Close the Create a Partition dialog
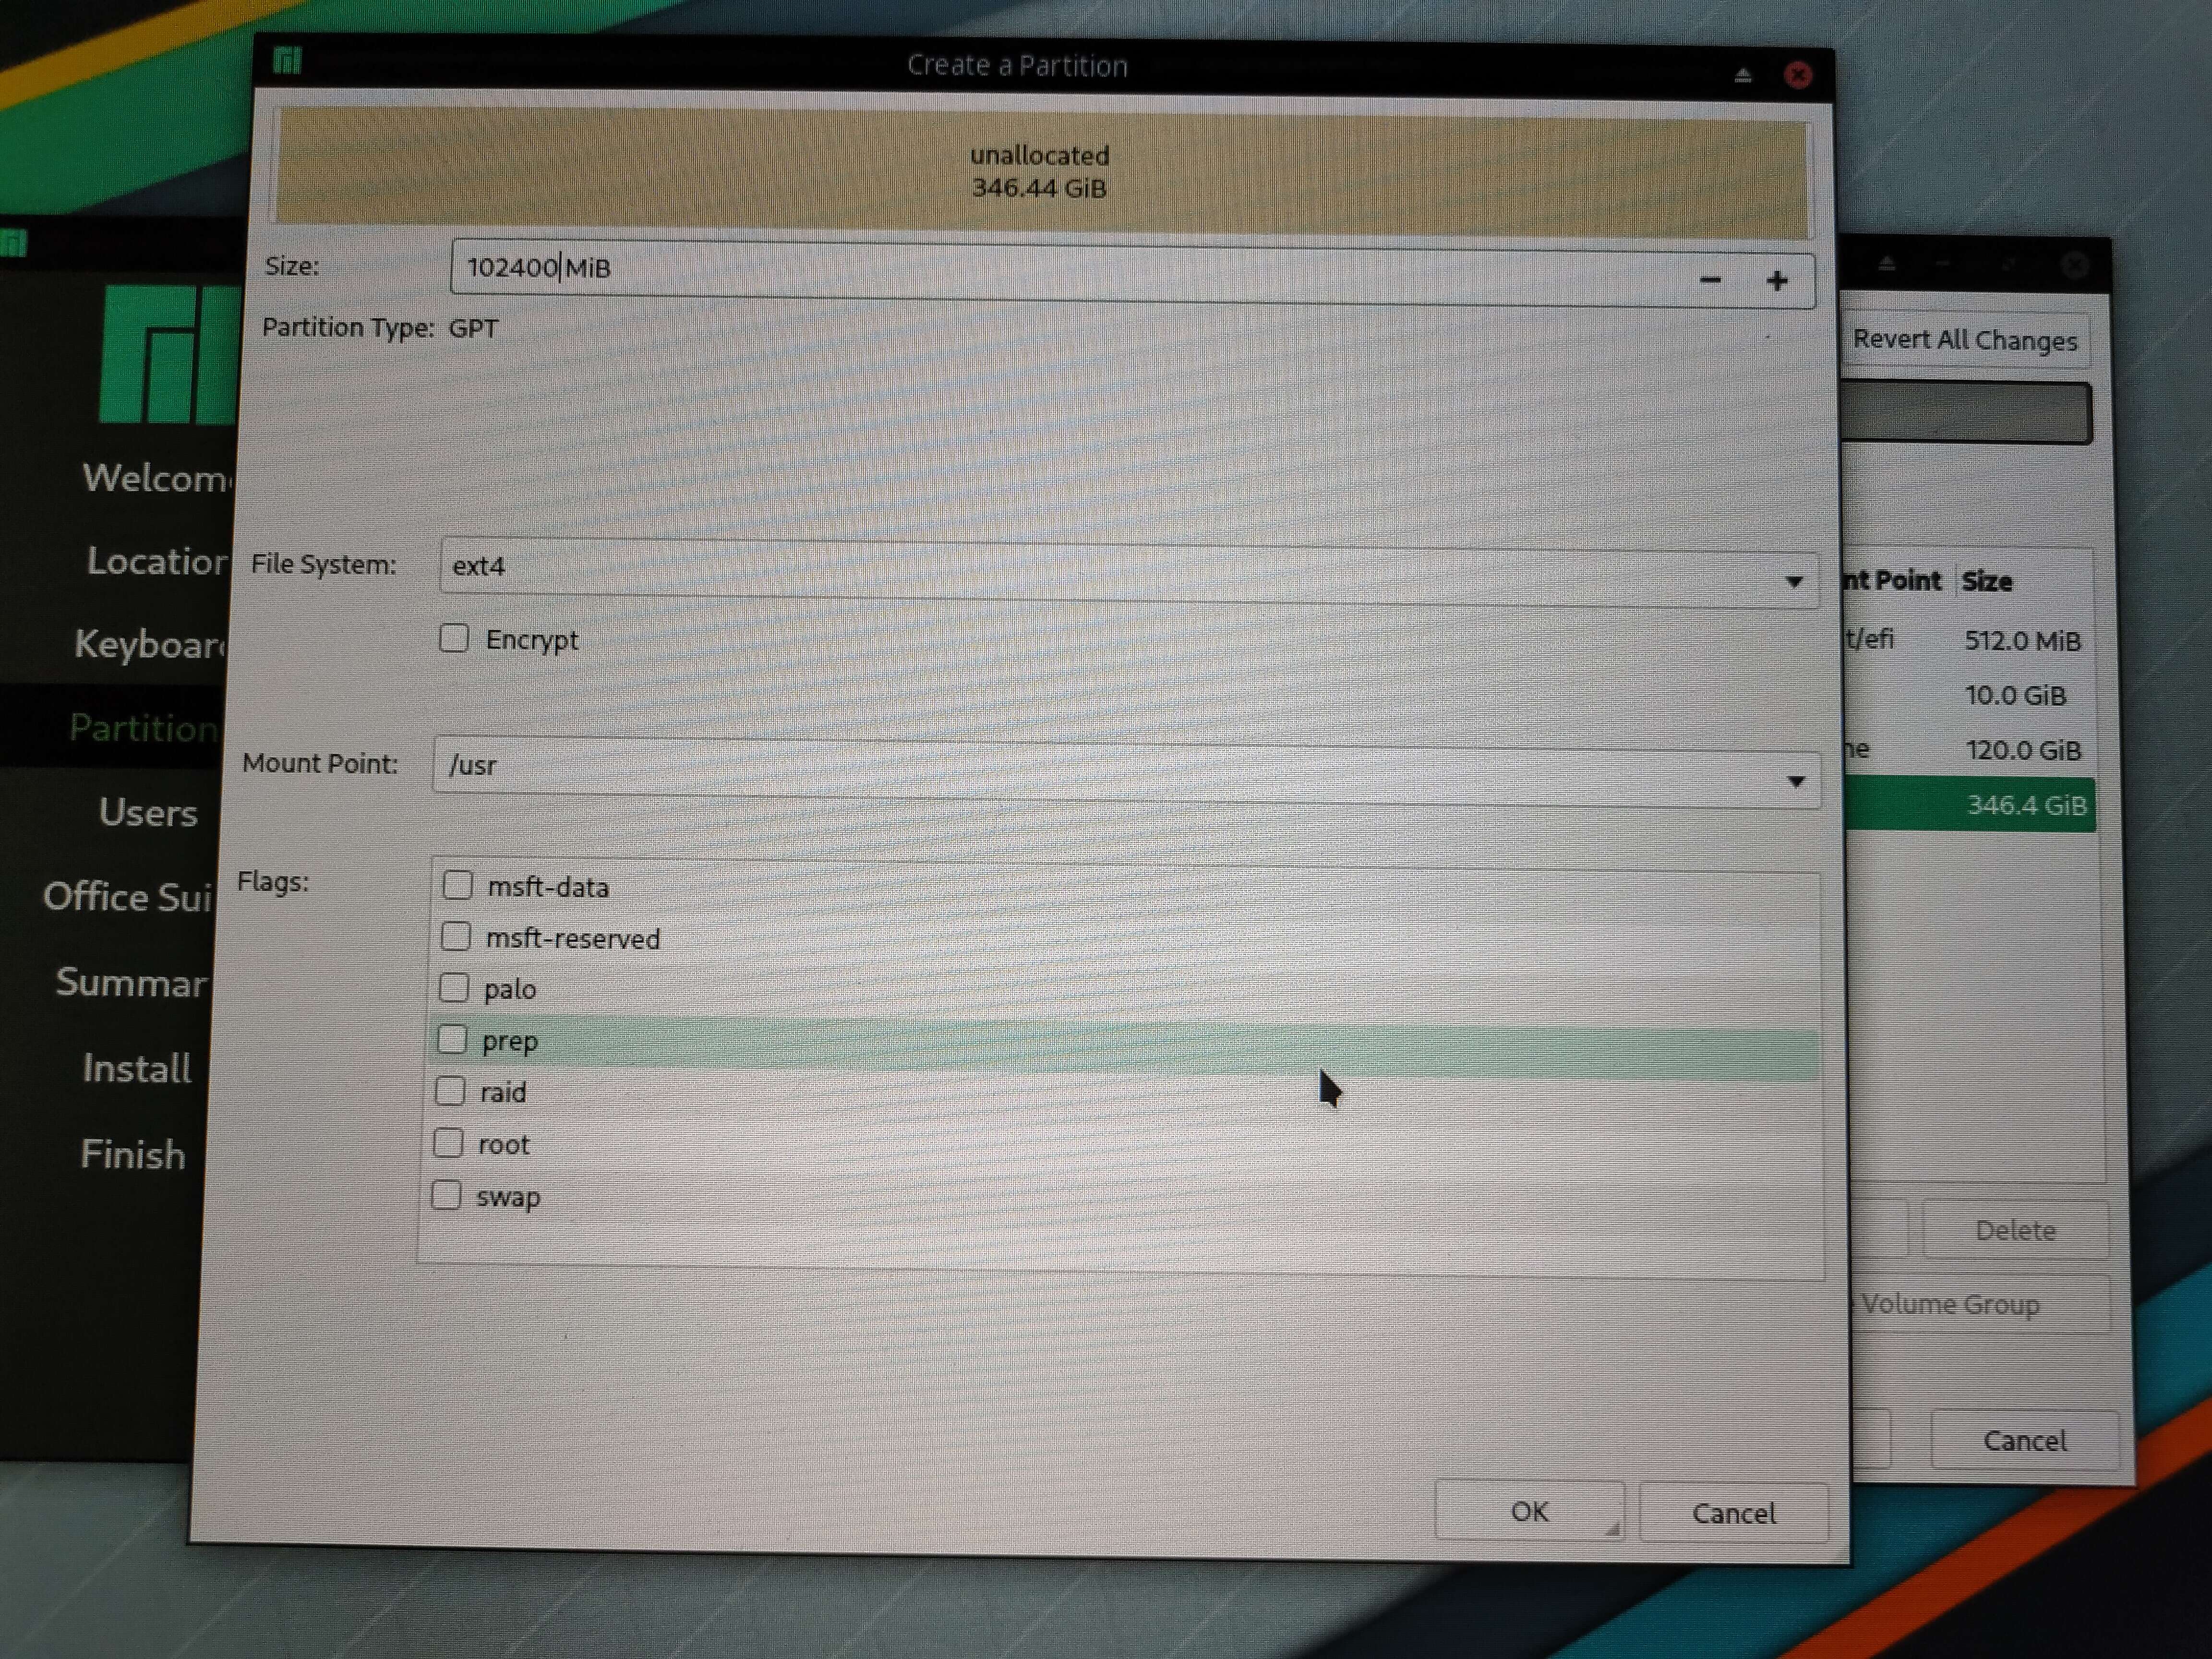Screen dimensions: 2212x1659 [1798, 75]
